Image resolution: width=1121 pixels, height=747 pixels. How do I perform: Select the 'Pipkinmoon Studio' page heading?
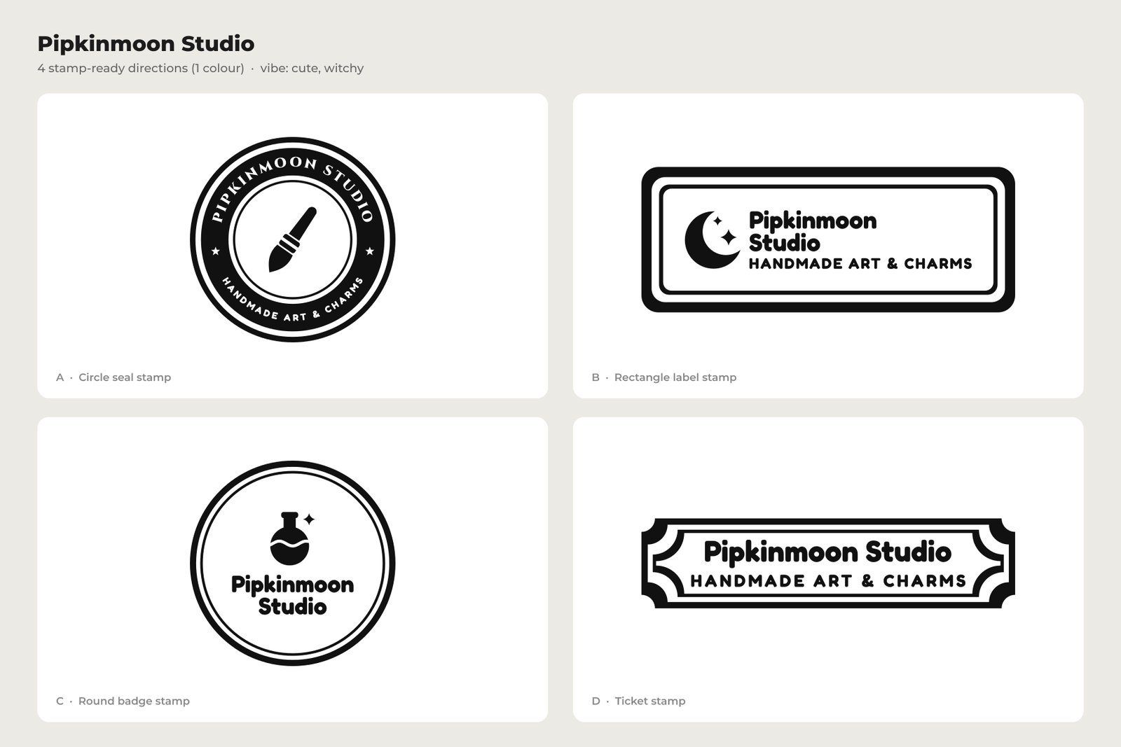click(146, 43)
